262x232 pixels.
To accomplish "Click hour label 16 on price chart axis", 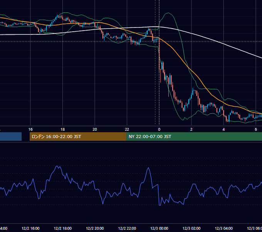I will click(30, 130).
